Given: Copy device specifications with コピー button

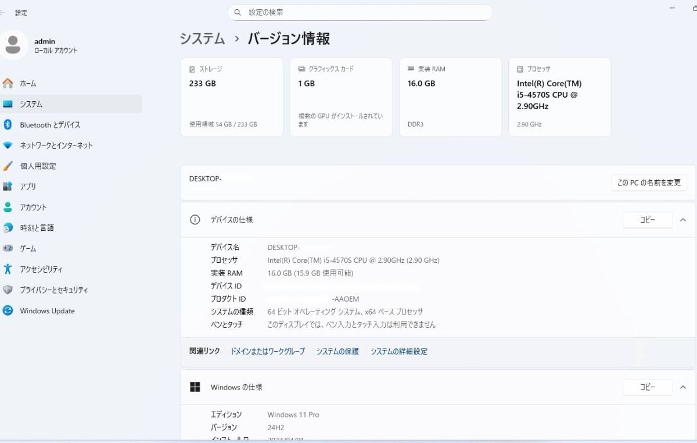Looking at the screenshot, I should click(648, 220).
